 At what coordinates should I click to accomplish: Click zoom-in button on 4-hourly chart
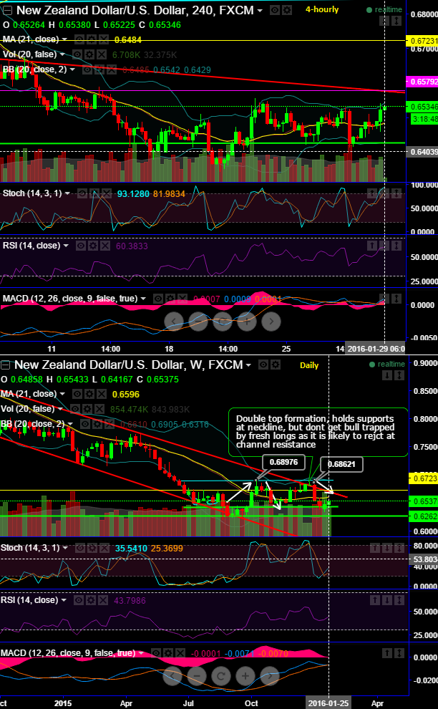[x=246, y=321]
